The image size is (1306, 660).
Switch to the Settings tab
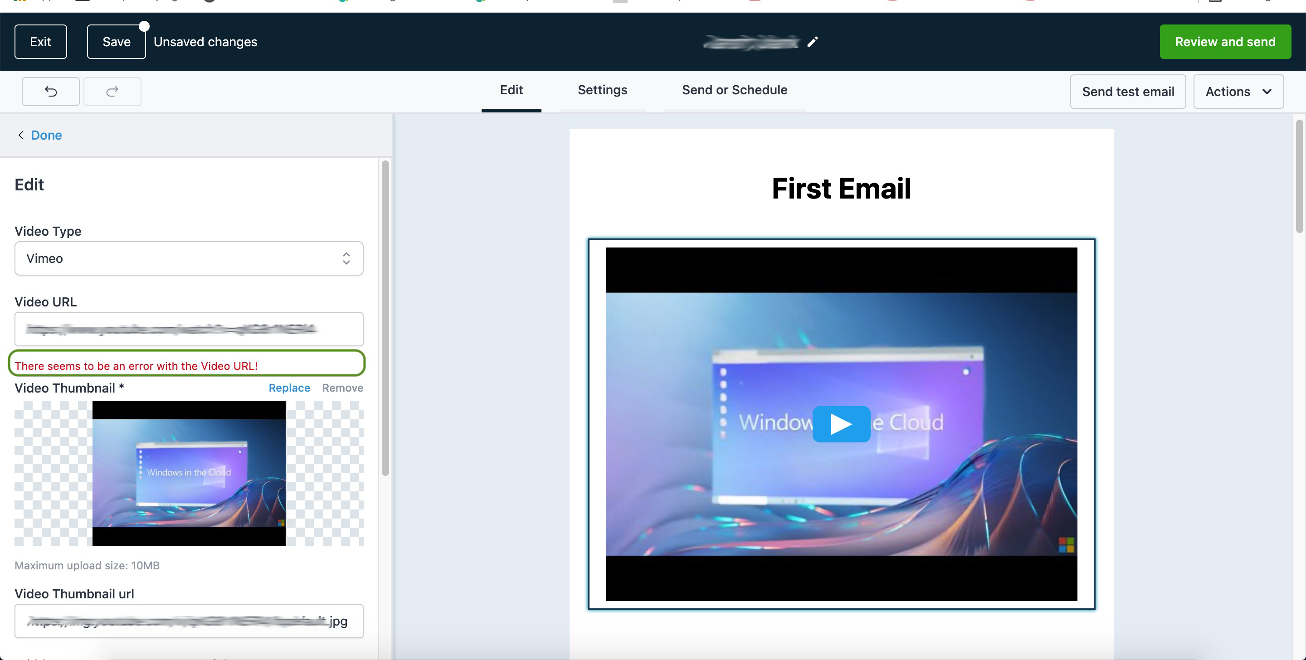click(x=602, y=90)
